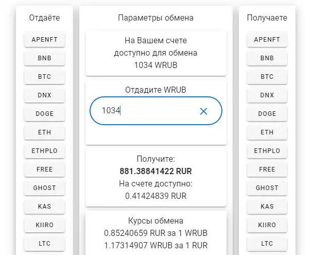The image size is (313, 255).
Task: Select BTC under Отдаёте
Action: pyautogui.click(x=44, y=76)
